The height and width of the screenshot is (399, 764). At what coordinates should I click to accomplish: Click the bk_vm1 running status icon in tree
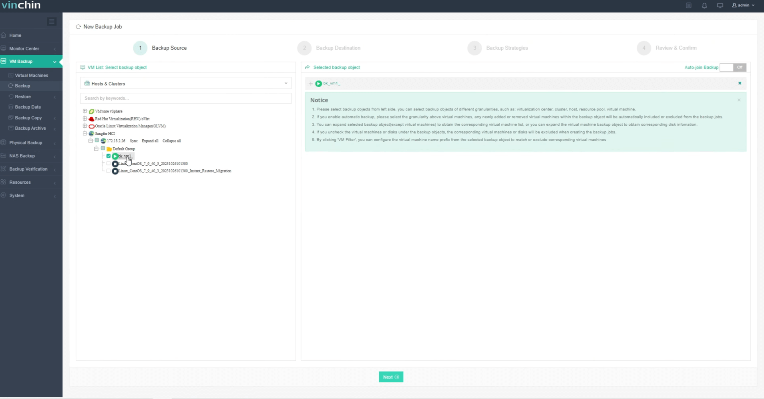tap(115, 156)
